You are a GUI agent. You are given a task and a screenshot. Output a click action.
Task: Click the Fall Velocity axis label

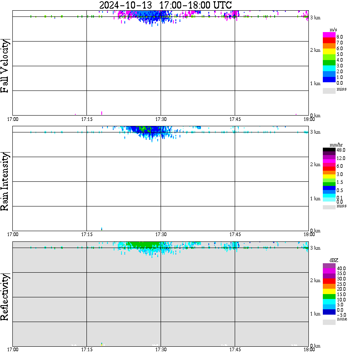(5, 66)
